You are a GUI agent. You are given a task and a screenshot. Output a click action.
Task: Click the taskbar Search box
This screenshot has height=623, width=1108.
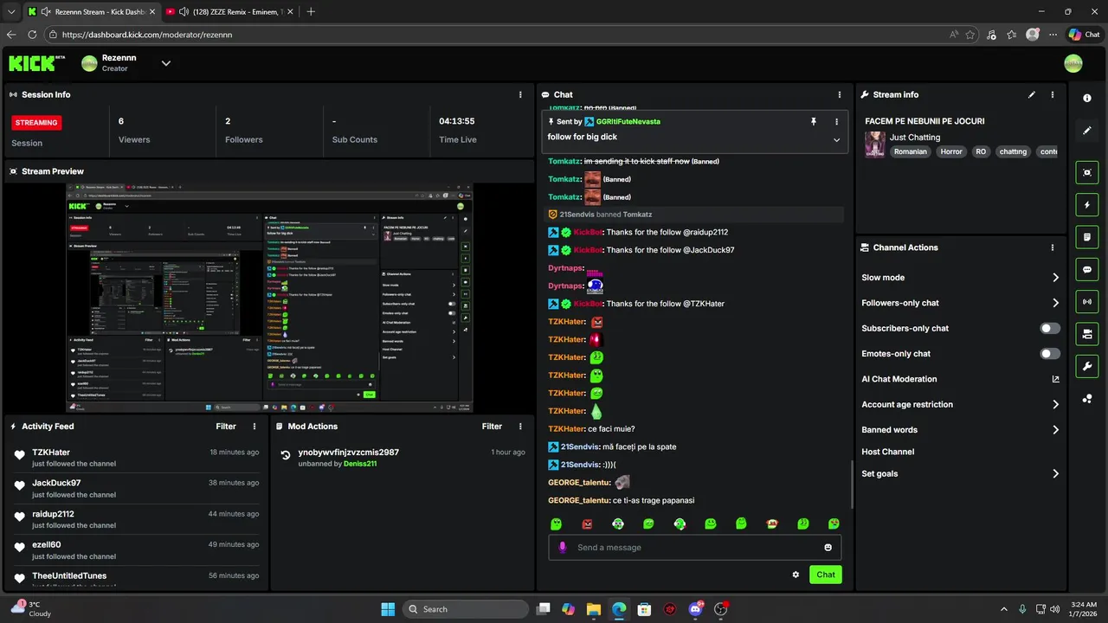click(466, 609)
